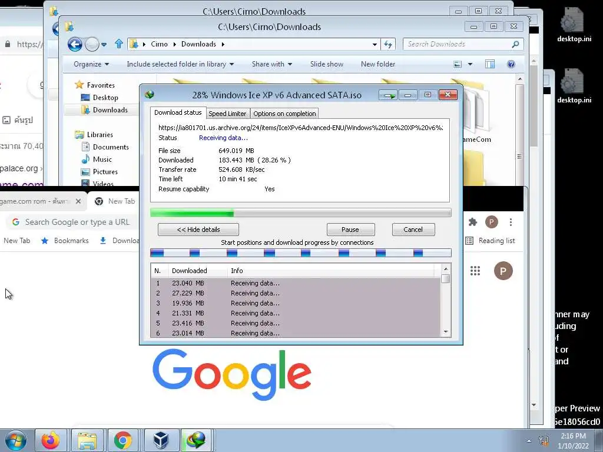Expand the address bar history dropdown
Viewport: 603px width, 452px height.
[375, 45]
